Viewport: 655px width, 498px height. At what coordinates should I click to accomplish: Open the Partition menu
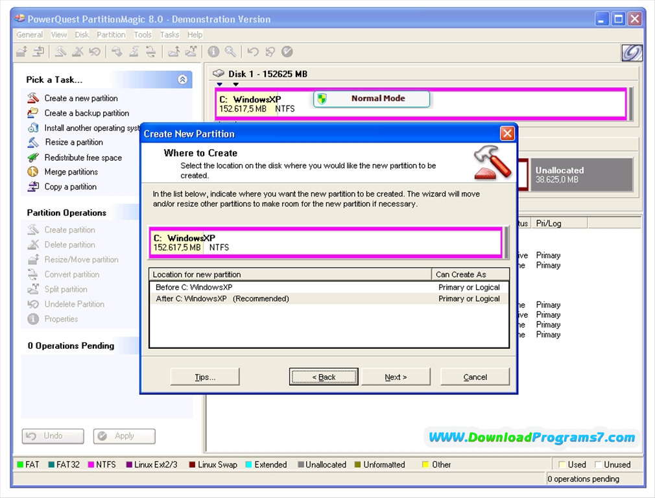coord(110,34)
